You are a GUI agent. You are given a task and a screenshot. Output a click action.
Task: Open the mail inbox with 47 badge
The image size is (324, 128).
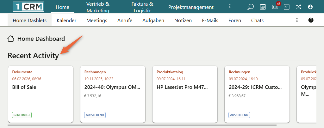point(275,7)
